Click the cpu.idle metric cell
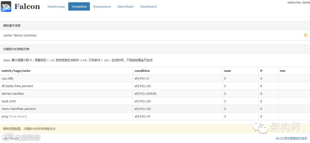Viewport: 310px width, 143px height. point(66,78)
